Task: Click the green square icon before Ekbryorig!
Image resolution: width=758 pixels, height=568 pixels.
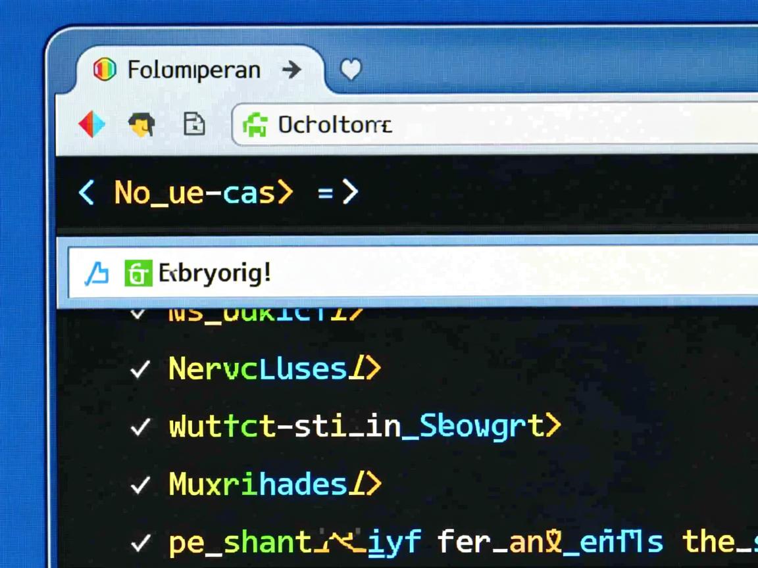Action: point(138,273)
